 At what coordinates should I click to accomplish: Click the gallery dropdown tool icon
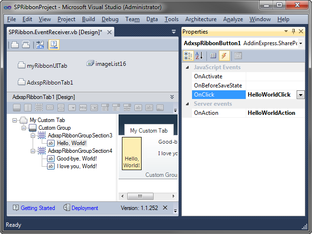(127, 108)
